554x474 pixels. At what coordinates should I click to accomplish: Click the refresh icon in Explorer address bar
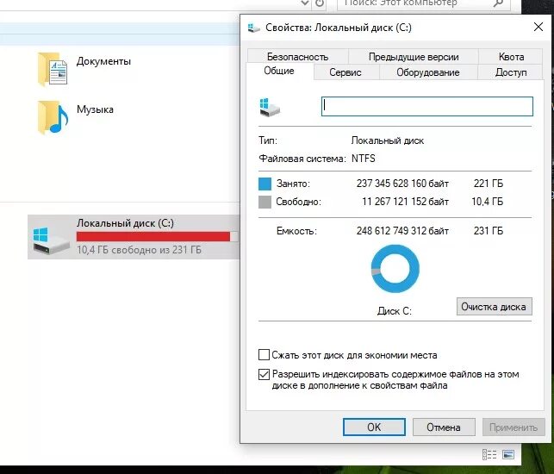pyautogui.click(x=320, y=3)
